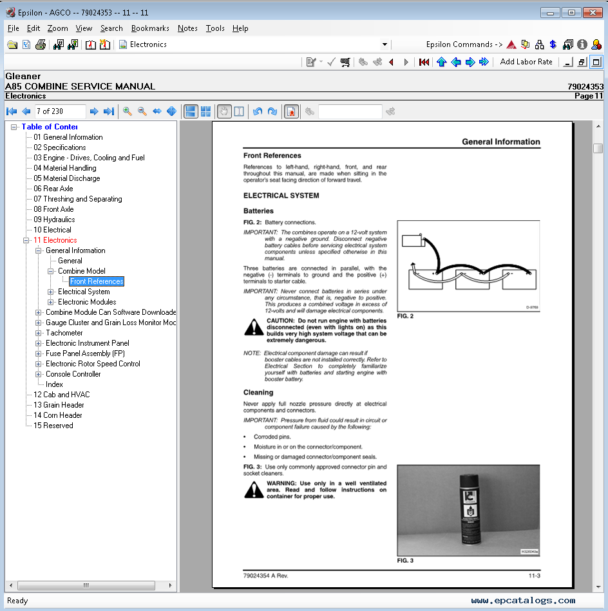Click the tree horizontal scrollbar thumb
The image size is (608, 611).
[86, 585]
